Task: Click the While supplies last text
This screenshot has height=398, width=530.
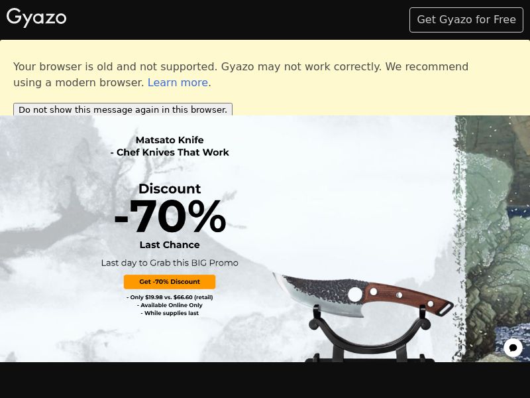Action: pos(170,313)
